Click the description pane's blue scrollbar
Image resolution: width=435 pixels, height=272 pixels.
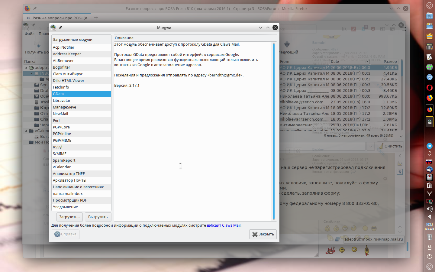tap(274, 131)
